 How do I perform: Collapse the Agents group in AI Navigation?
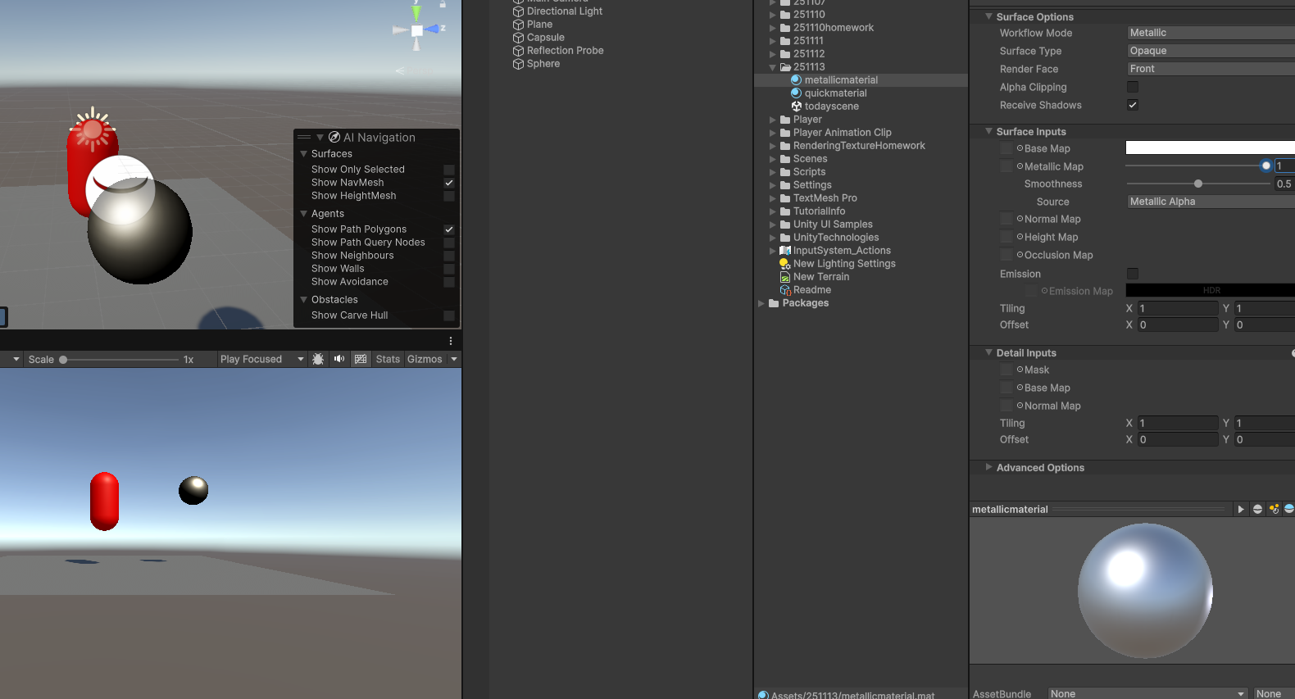[304, 213]
